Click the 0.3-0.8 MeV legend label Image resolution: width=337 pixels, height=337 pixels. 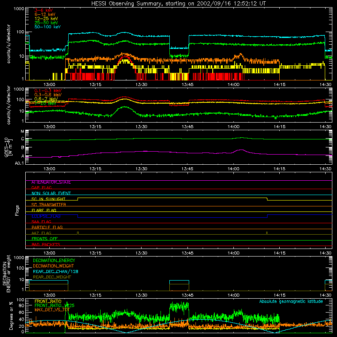pyautogui.click(x=48, y=95)
